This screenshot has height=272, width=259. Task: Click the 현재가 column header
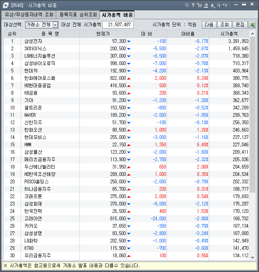pos(103,34)
